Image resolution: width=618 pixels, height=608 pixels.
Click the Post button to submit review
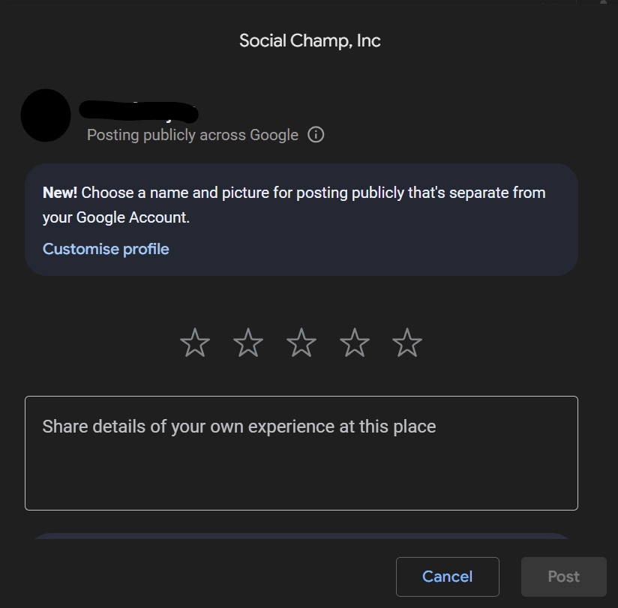click(563, 577)
